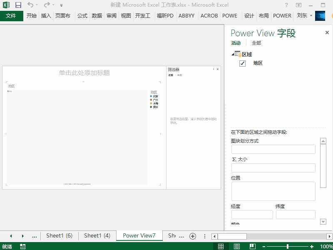Click the 经度 longitude box
Screen dimensions: 333x250
pyautogui.click(x=252, y=215)
